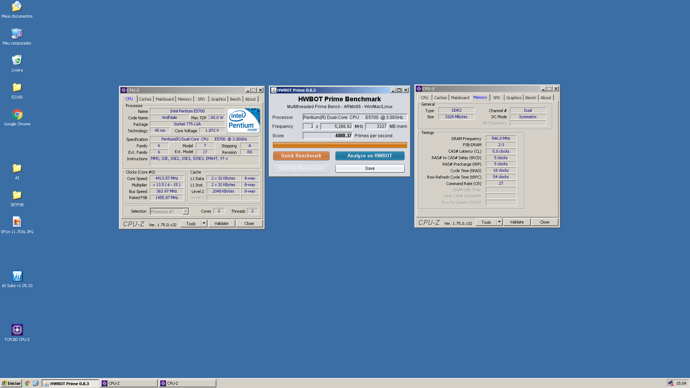Click the Intel Pentium inside logo
This screenshot has width=690, height=388.
click(x=243, y=120)
